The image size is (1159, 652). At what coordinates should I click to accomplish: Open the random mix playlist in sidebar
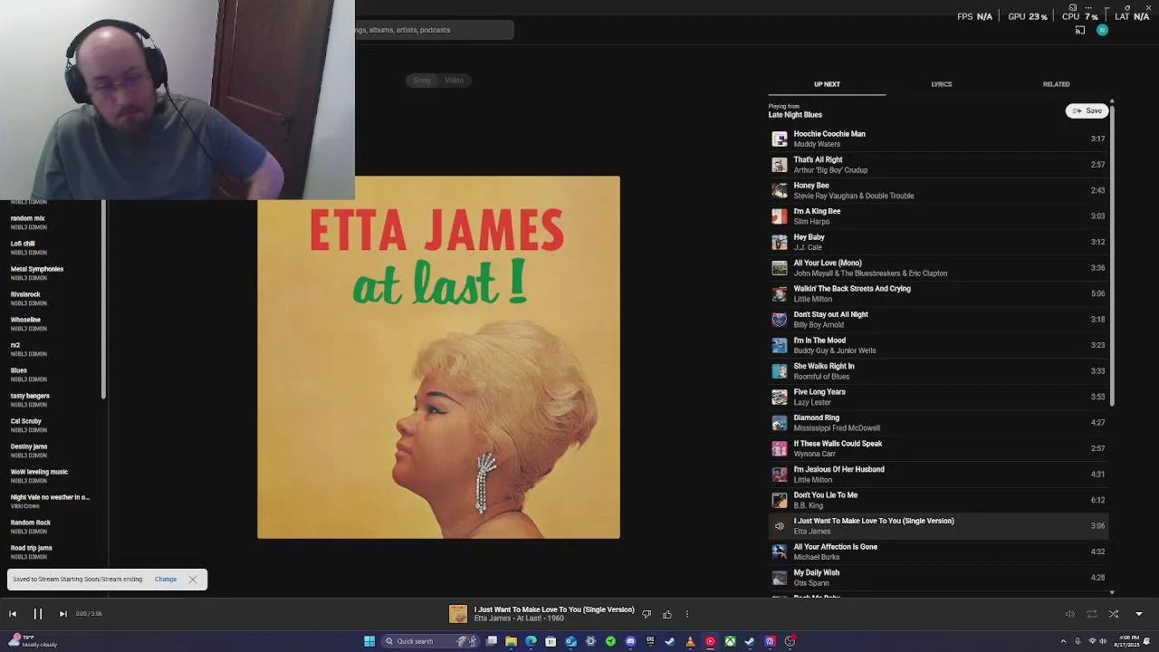point(27,218)
